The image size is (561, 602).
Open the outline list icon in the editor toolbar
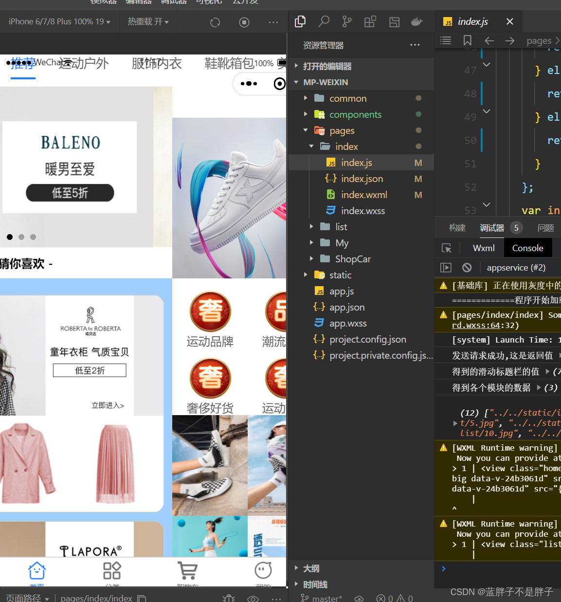pos(445,40)
